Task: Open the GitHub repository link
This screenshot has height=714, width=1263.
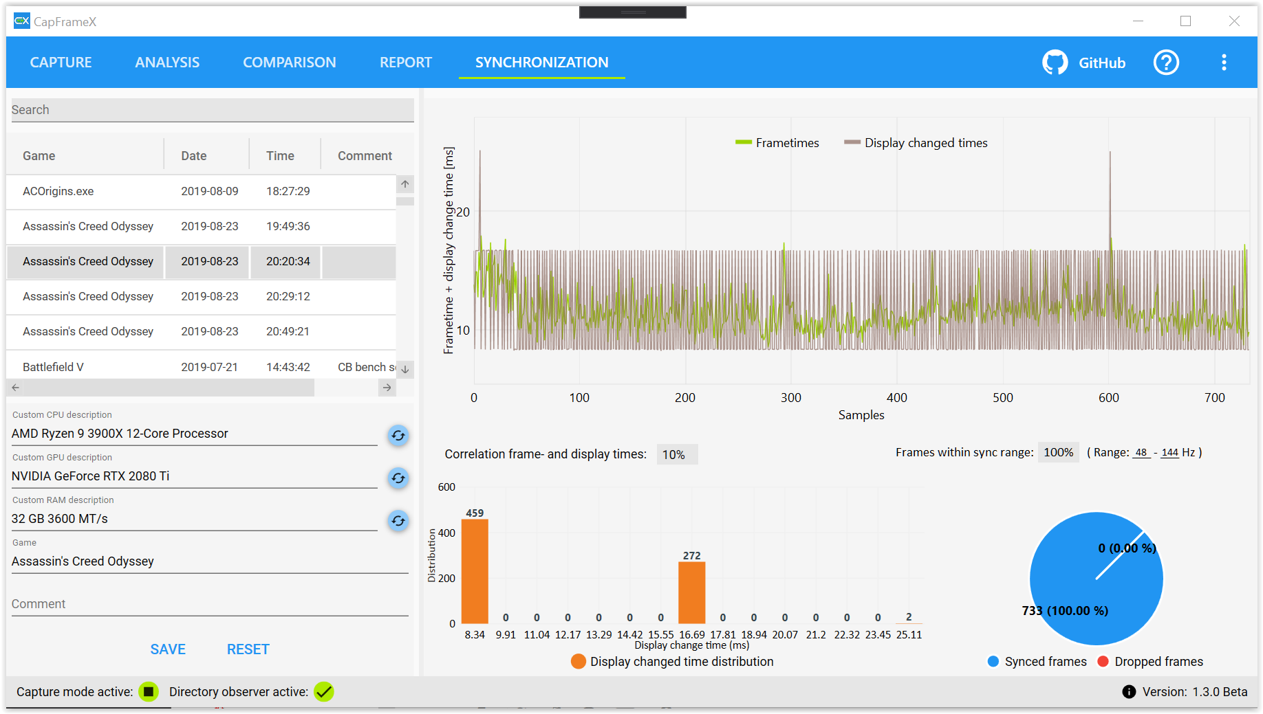Action: click(x=1083, y=62)
